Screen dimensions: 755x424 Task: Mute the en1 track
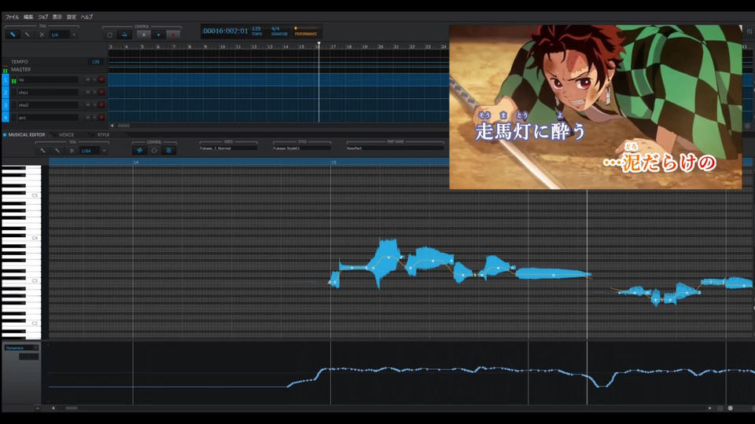click(x=87, y=117)
